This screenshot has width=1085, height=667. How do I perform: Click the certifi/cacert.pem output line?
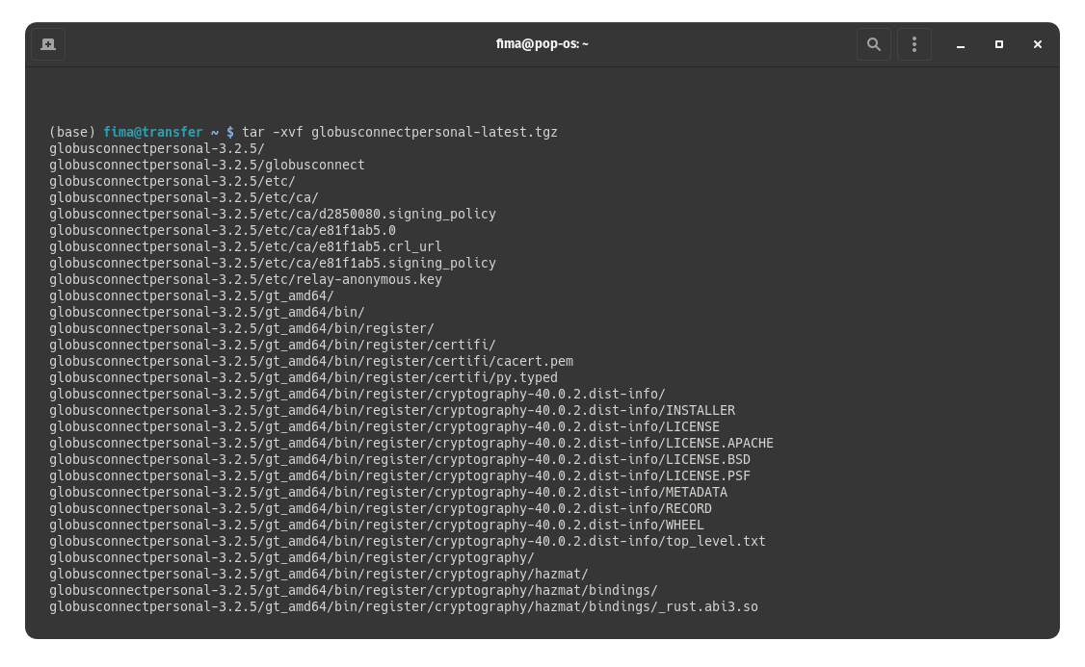click(311, 361)
